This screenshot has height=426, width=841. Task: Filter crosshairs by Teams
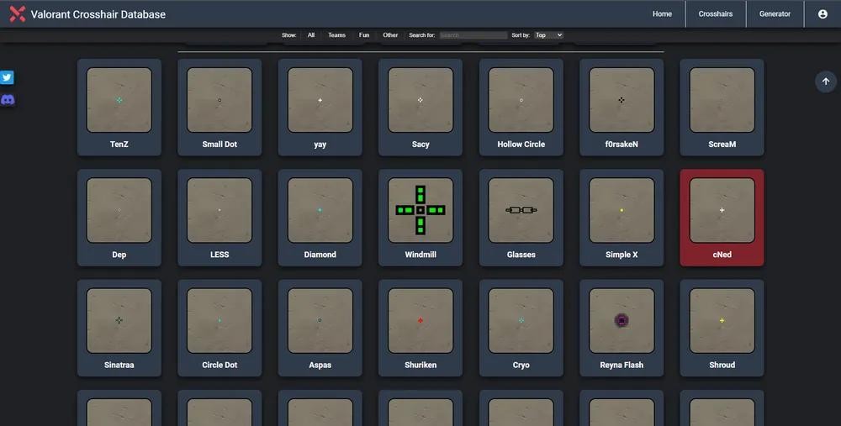(336, 35)
